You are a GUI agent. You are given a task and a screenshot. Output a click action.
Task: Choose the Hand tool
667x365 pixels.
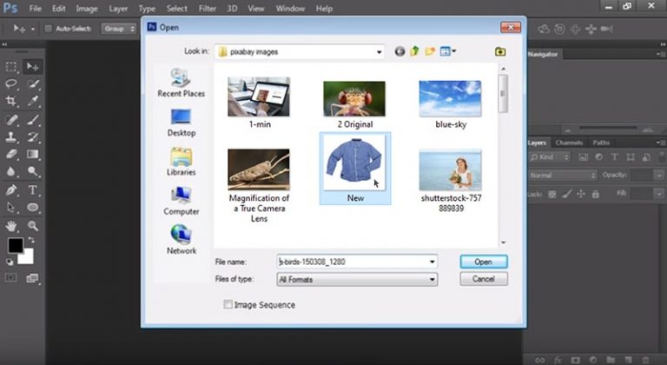tap(12, 224)
